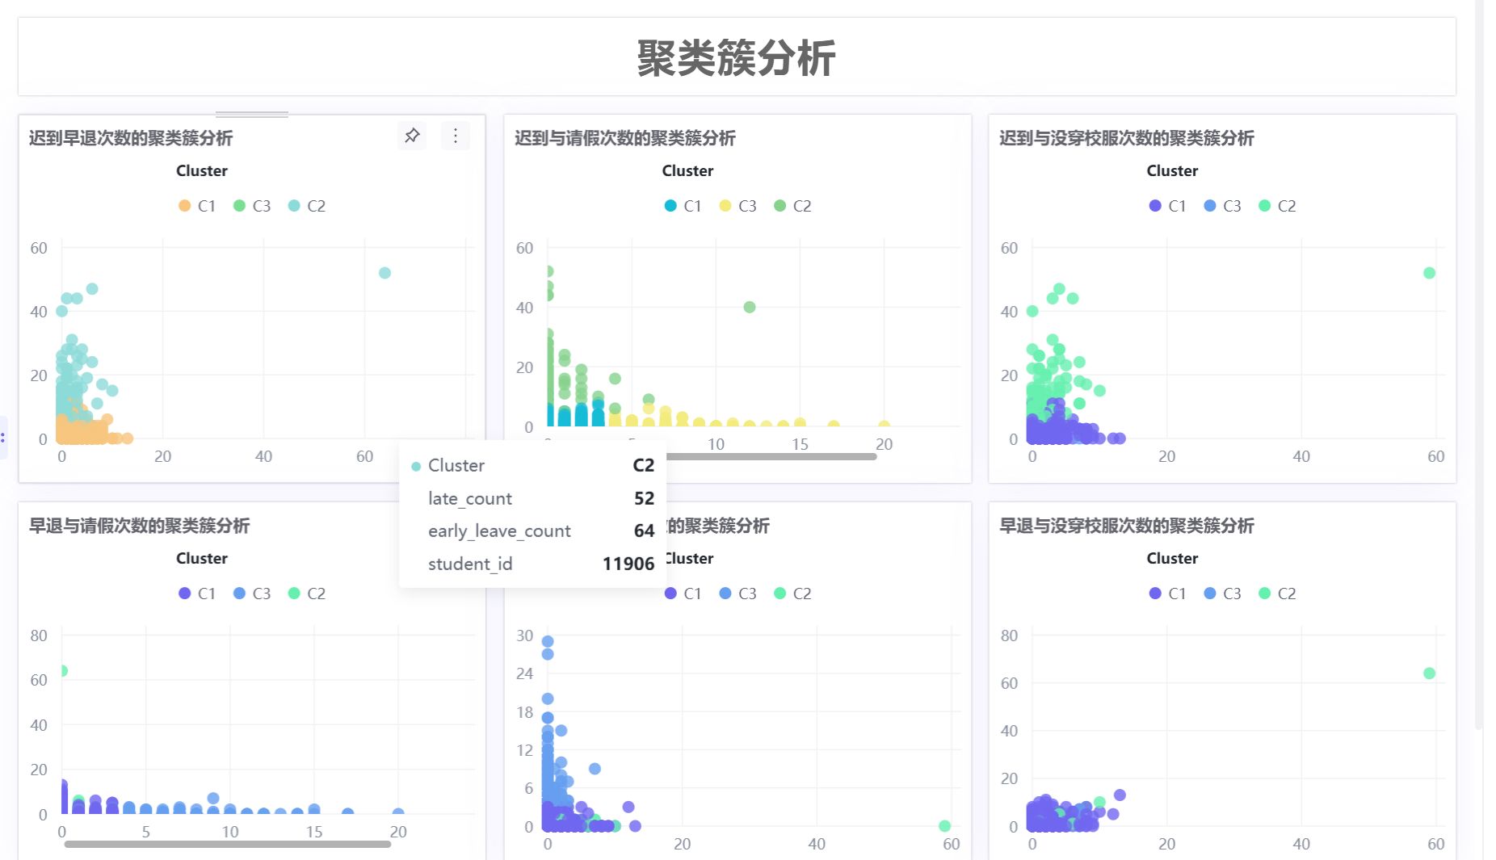
Task: Click the 聚类簇分析 dashboard title
Action: click(x=736, y=58)
